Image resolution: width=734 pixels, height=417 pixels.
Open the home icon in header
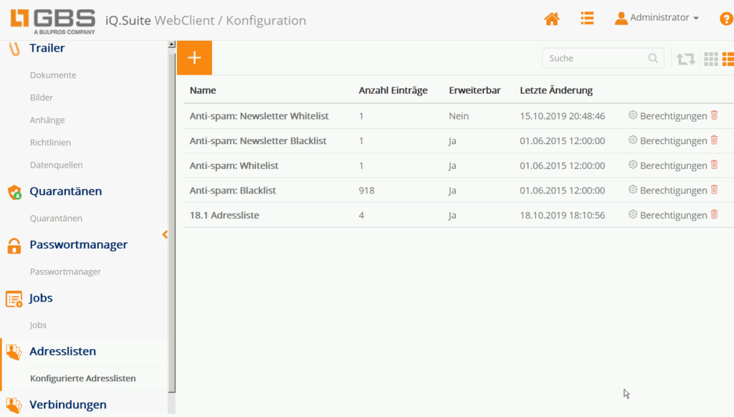[x=551, y=19]
